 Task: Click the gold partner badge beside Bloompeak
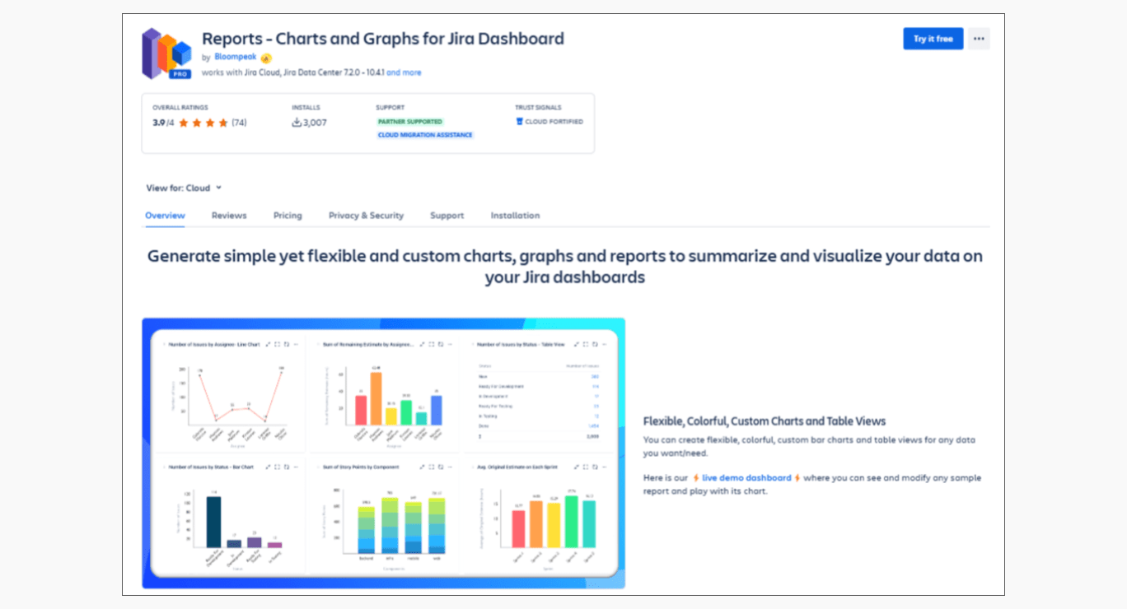[266, 58]
